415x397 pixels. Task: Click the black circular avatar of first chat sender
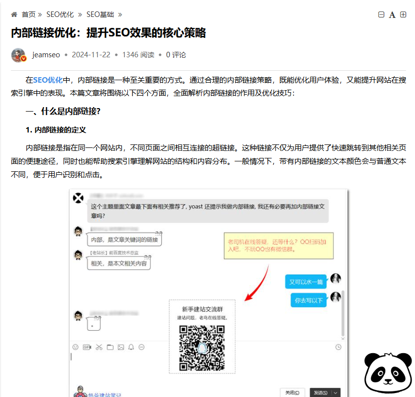click(78, 198)
